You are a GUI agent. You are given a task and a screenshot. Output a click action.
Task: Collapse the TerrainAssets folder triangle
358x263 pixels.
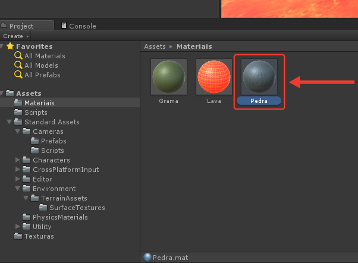(26, 198)
